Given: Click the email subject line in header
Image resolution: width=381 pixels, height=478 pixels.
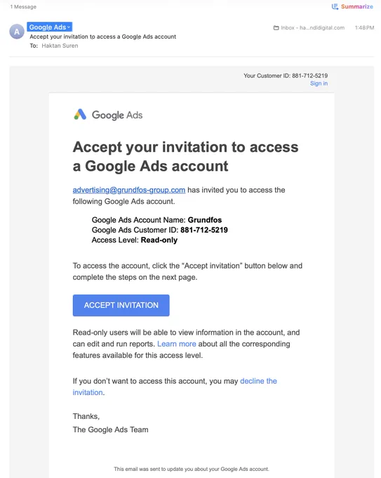Looking at the screenshot, I should pos(103,37).
